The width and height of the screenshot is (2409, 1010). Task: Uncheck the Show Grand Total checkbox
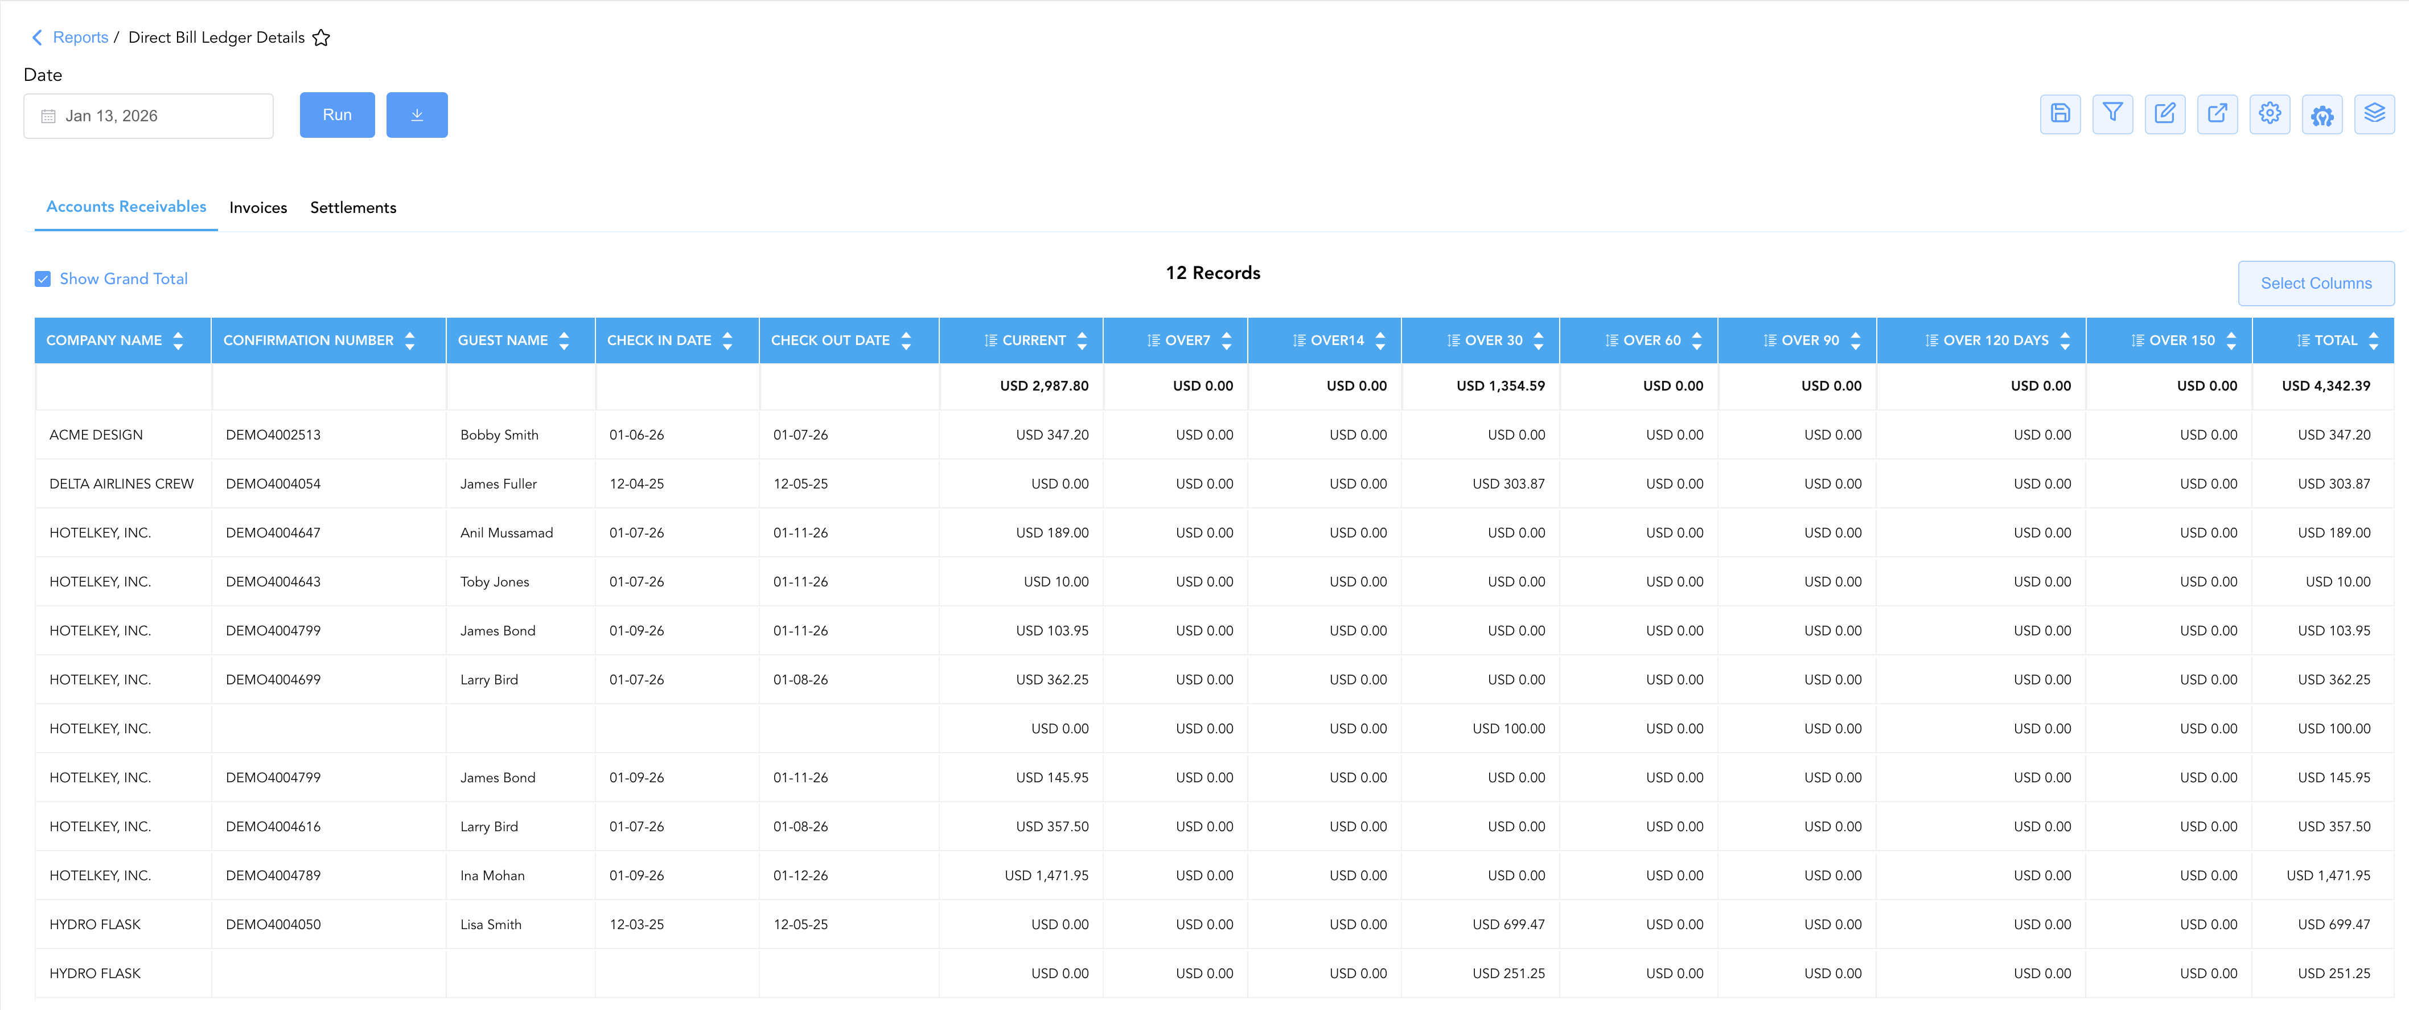(x=43, y=278)
